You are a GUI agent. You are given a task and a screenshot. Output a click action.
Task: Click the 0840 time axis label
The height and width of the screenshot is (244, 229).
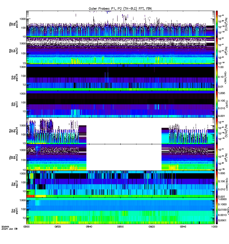click(x=89, y=227)
